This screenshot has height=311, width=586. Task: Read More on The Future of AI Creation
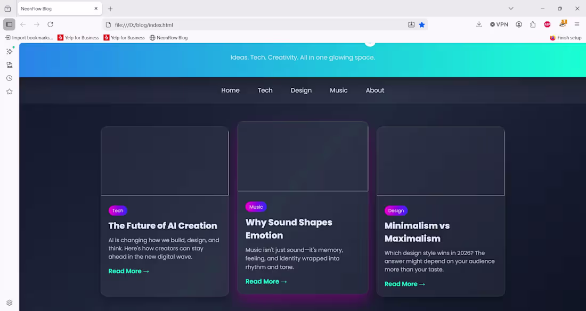tap(128, 272)
